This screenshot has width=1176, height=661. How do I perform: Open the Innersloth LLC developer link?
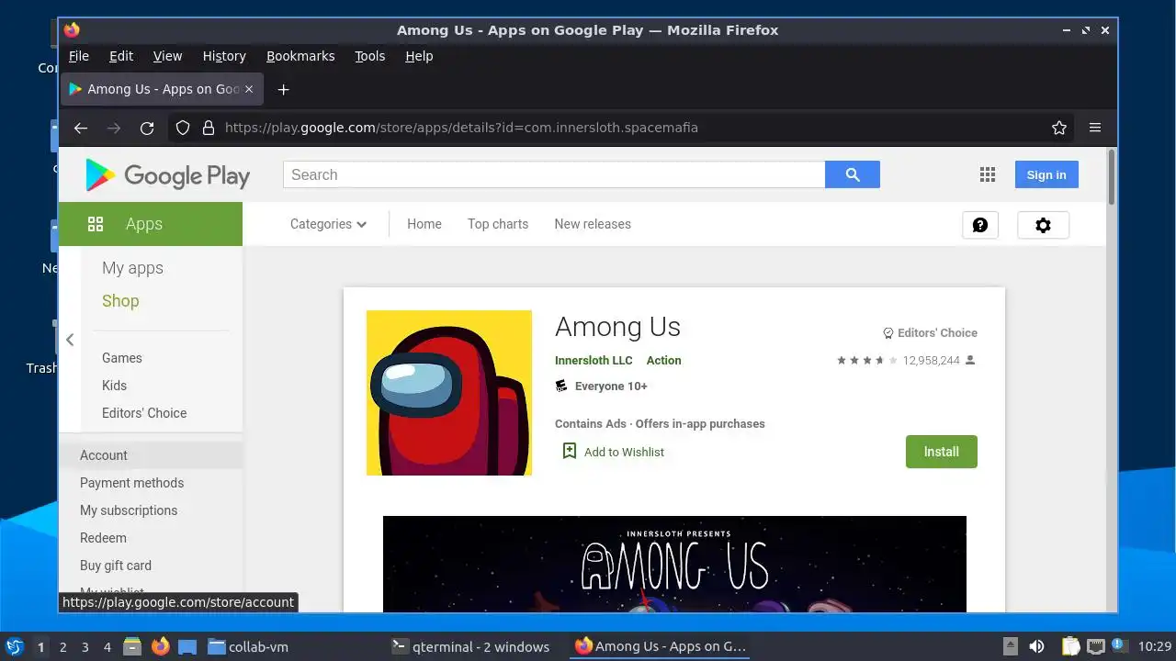(x=594, y=361)
